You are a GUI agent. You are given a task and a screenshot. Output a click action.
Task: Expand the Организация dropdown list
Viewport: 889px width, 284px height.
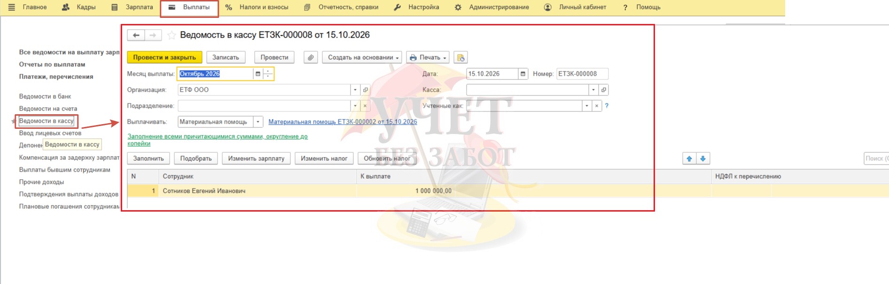[x=355, y=90]
